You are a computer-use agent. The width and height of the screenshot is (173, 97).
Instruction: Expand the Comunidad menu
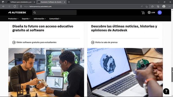[55, 19]
